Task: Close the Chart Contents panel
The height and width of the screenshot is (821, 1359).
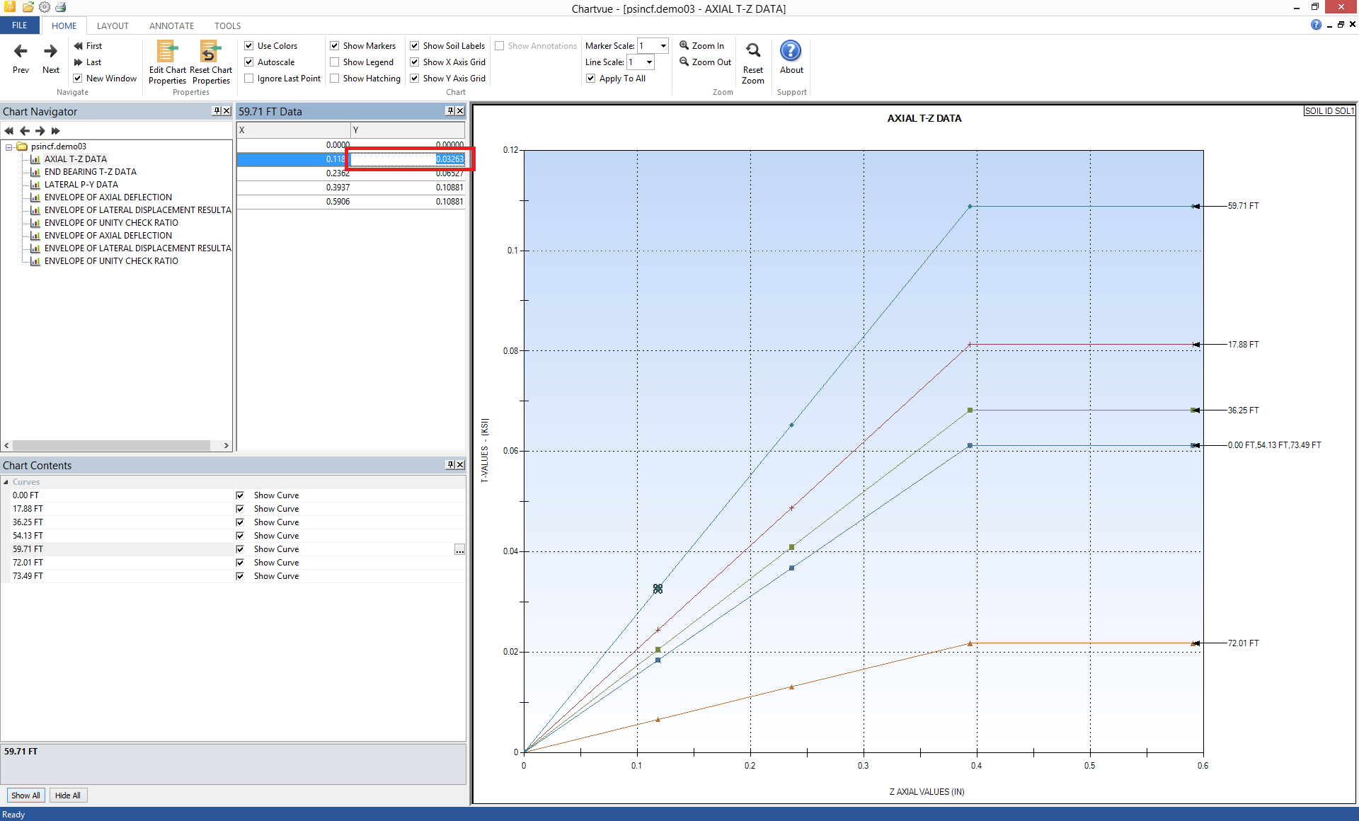Action: tap(460, 465)
